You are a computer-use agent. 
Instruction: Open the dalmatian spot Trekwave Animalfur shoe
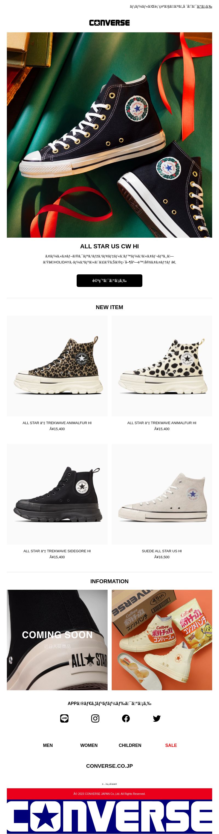162,366
